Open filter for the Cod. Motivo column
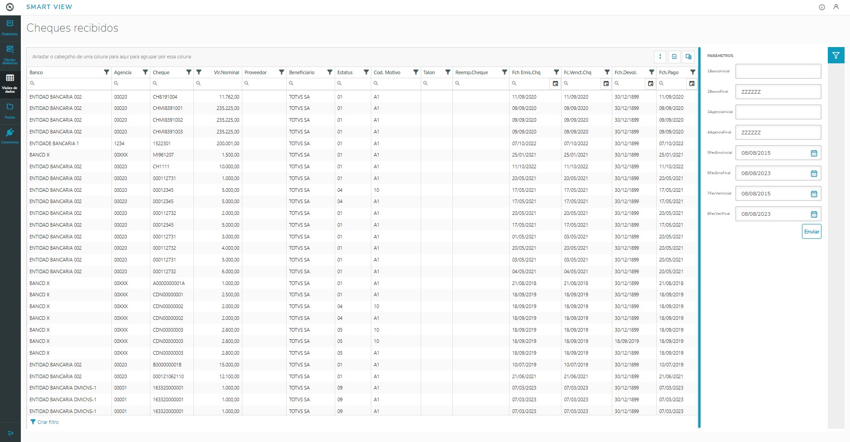 tap(416, 72)
